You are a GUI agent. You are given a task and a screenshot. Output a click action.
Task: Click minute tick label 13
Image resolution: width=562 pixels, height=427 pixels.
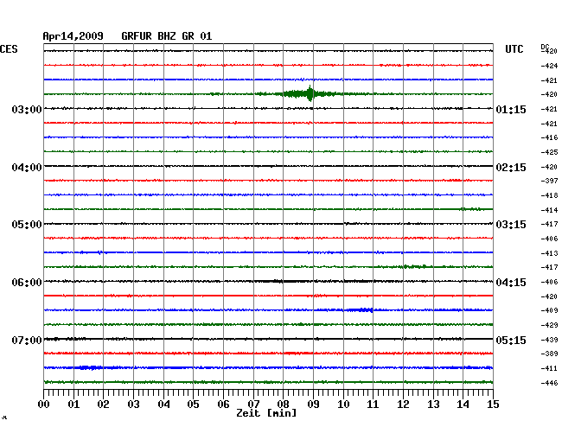(x=433, y=405)
